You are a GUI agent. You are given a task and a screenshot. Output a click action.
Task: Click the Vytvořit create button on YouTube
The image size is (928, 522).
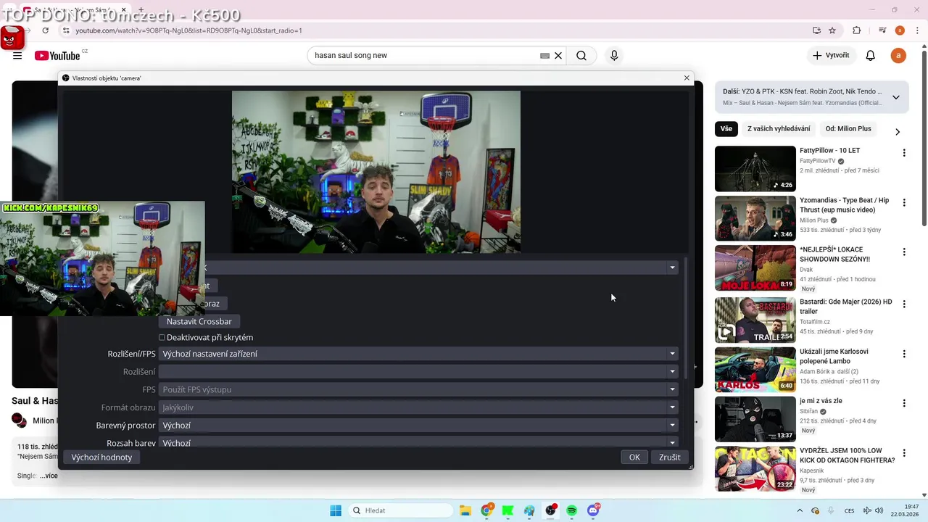[831, 56]
